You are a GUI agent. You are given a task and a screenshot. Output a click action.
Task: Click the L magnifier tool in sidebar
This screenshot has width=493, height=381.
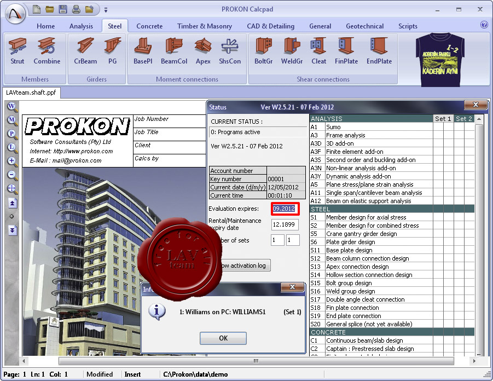[12, 148]
